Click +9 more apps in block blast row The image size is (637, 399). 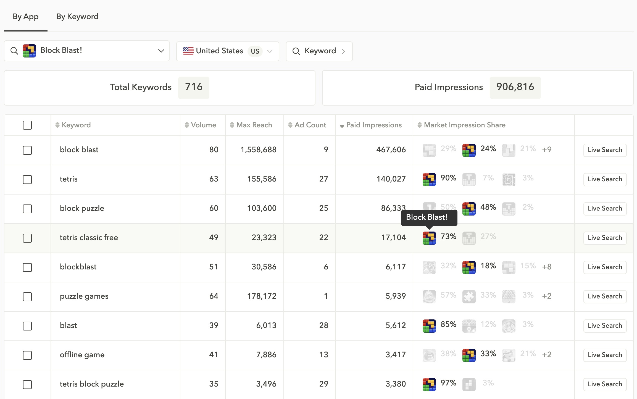point(547,149)
